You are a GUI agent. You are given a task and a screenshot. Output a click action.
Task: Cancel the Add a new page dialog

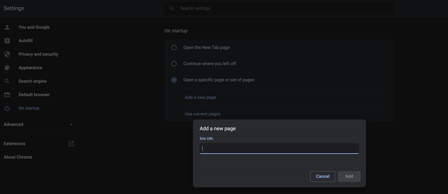pos(322,177)
